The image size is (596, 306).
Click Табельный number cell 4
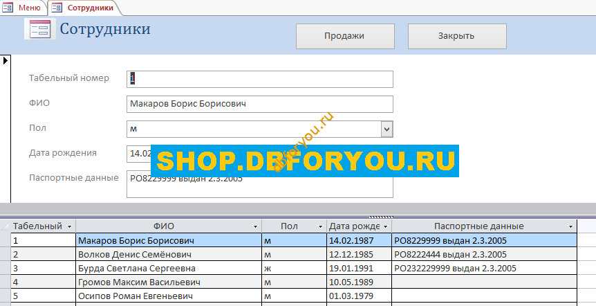(x=44, y=282)
